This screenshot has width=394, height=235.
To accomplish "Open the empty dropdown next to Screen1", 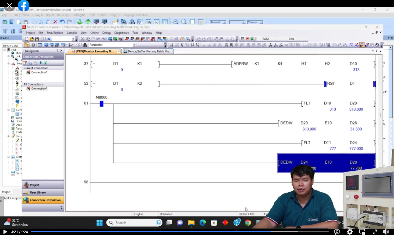I will pyautogui.click(x=243, y=22).
